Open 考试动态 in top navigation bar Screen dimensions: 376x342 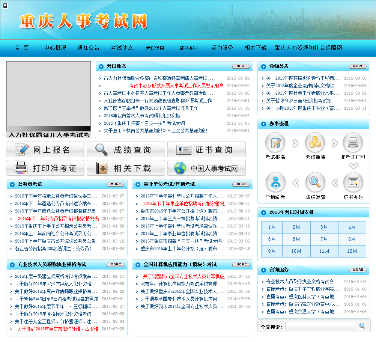click(x=122, y=48)
